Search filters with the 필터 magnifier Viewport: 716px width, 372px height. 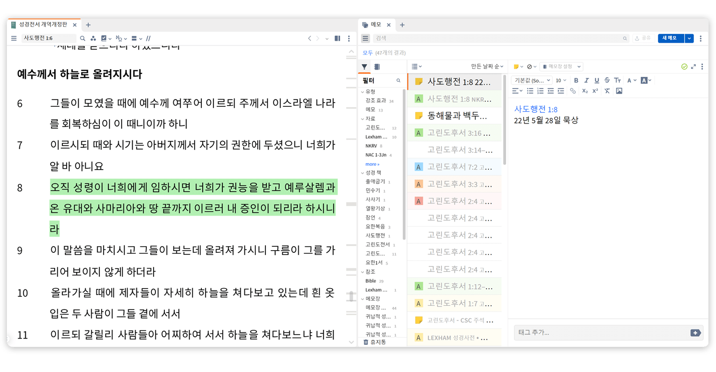[x=398, y=81]
